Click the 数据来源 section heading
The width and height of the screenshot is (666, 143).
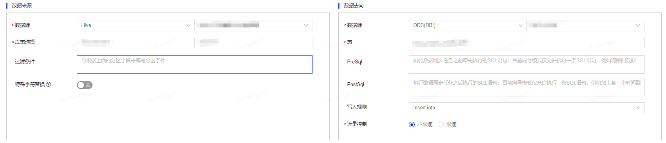pyautogui.click(x=22, y=5)
